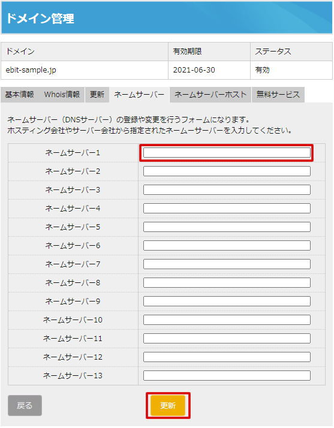
Task: Click the ネームサーバー7 input field
Action: (227, 264)
